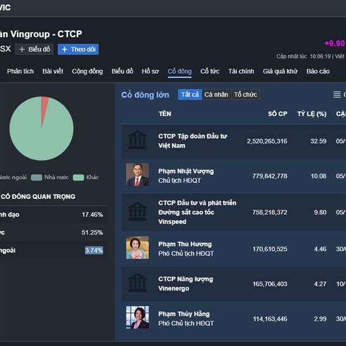Image resolution: width=346 pixels, height=346 pixels.
Task: Open the Phạm Thúy Hằng name link
Action: click(x=184, y=314)
